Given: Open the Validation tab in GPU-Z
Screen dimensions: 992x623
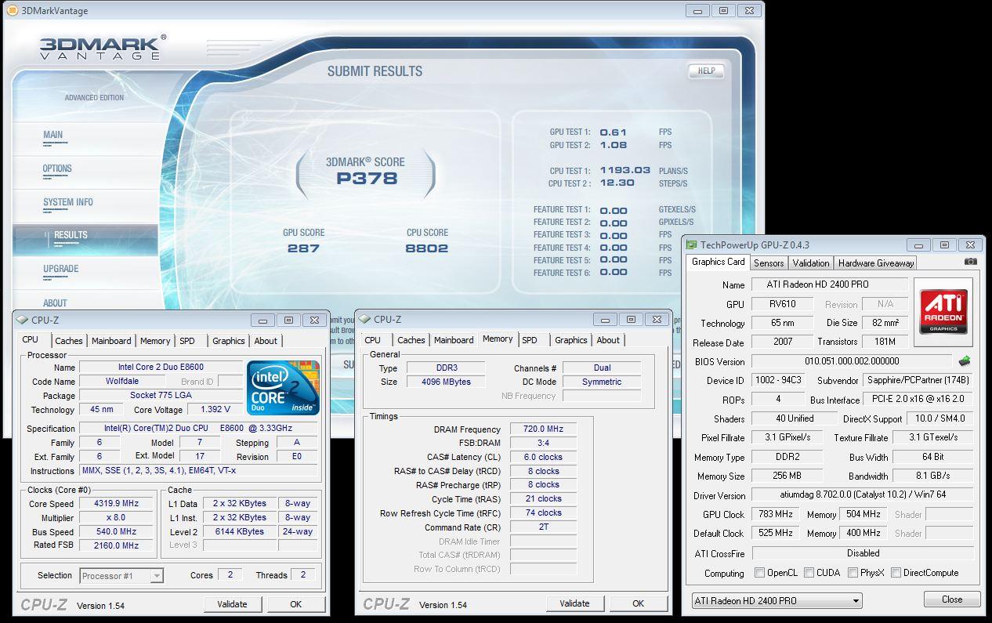Looking at the screenshot, I should point(810,263).
